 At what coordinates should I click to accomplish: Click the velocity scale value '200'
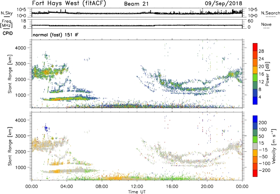(263, 123)
